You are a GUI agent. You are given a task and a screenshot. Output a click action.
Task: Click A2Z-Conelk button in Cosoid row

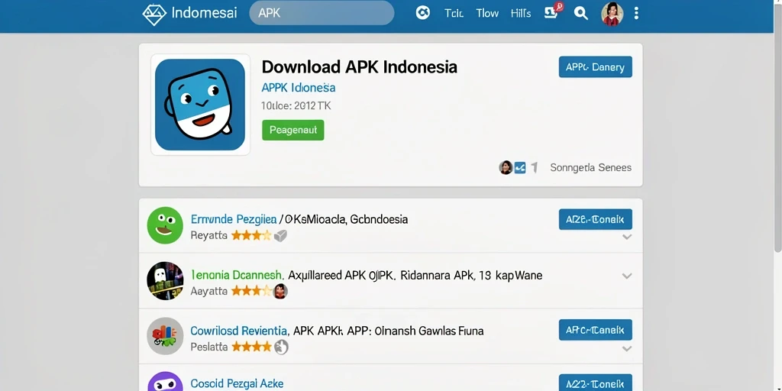click(596, 383)
